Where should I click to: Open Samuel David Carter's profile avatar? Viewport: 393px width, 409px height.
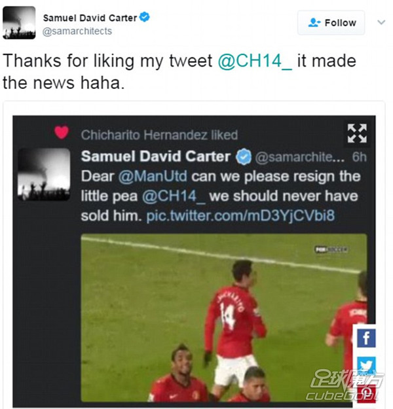click(x=19, y=23)
